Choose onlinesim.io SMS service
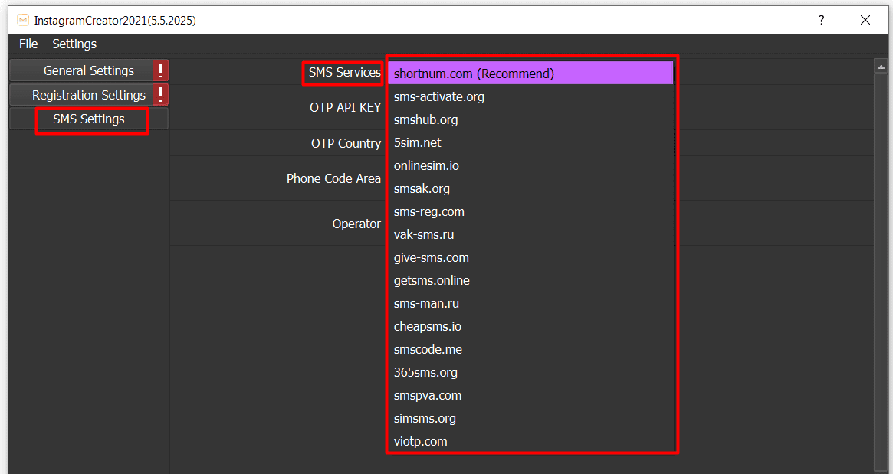893x474 pixels. coord(530,165)
